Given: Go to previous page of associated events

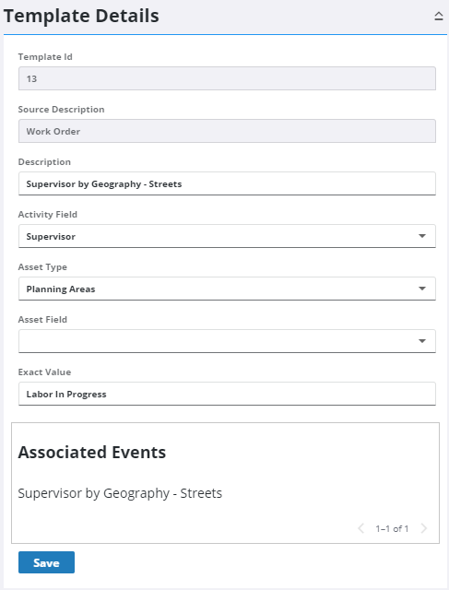Looking at the screenshot, I should point(360,528).
